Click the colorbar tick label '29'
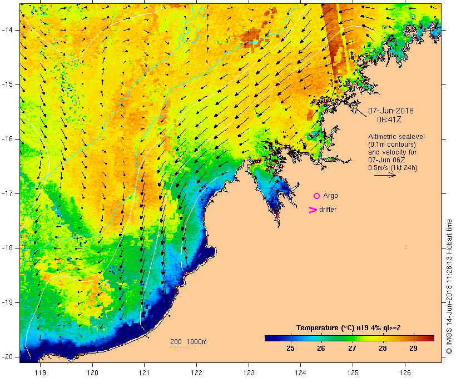Image resolution: width=456 pixels, height=378 pixels. point(413,349)
